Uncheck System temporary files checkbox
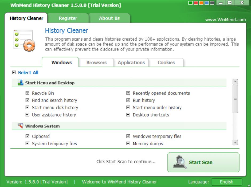This screenshot has width=251, height=187. [28, 143]
